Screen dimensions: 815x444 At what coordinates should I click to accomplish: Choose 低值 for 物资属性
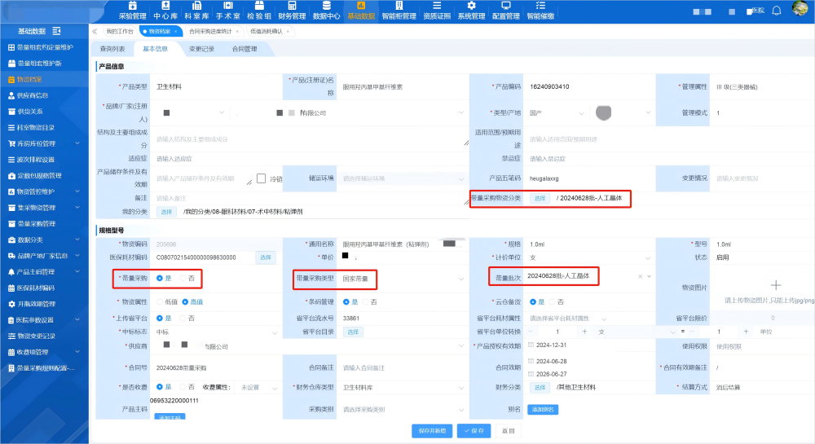(x=160, y=301)
